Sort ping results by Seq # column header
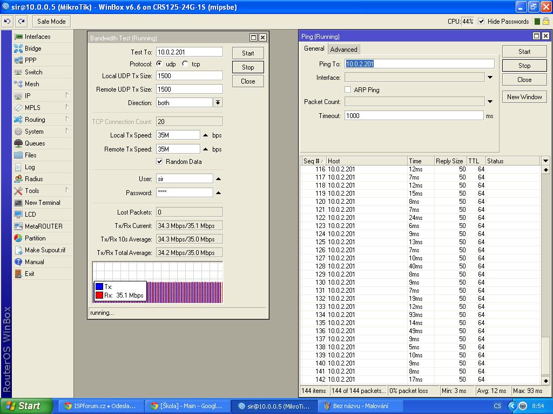The image size is (553, 414). tap(314, 161)
